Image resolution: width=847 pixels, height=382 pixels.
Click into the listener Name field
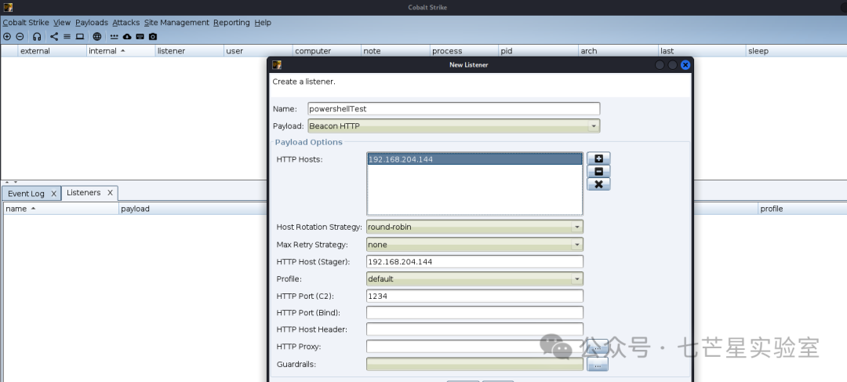pyautogui.click(x=454, y=108)
